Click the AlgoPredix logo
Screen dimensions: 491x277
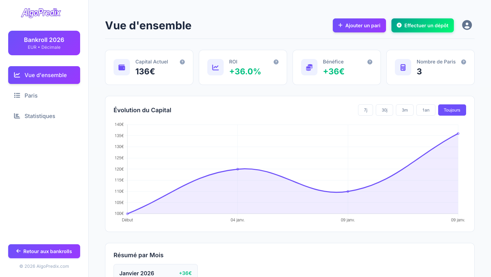41,13
